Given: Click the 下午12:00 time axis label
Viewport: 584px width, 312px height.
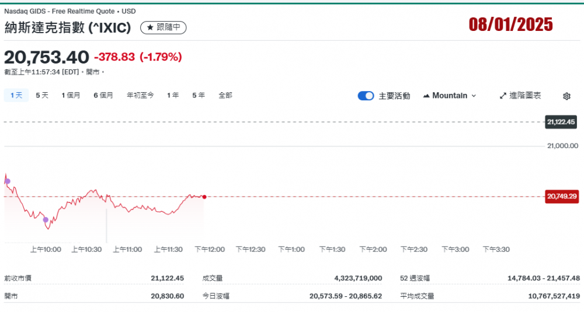Looking at the screenshot, I should 210,250.
